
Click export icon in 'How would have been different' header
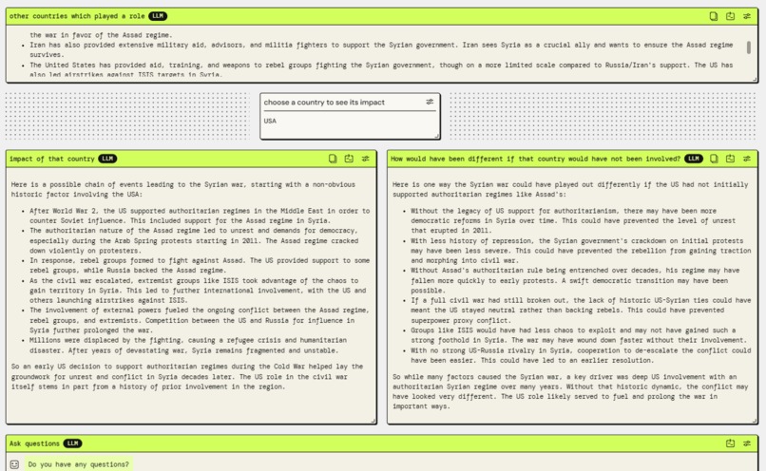coord(730,159)
